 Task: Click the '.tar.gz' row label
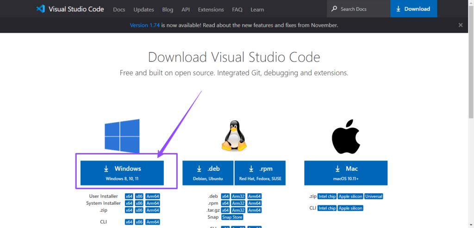(213, 210)
